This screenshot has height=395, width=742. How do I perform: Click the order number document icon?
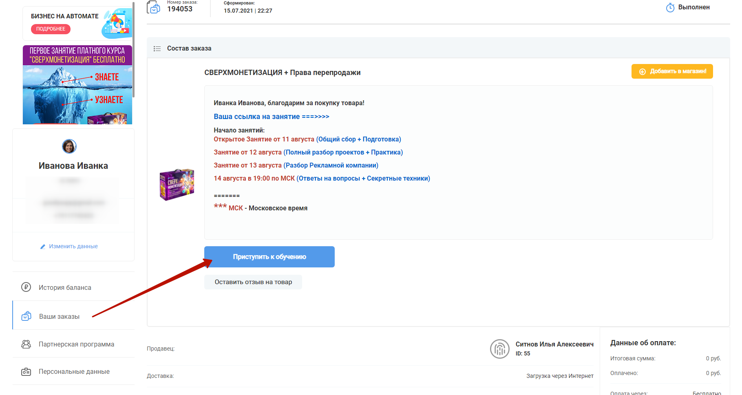[153, 7]
